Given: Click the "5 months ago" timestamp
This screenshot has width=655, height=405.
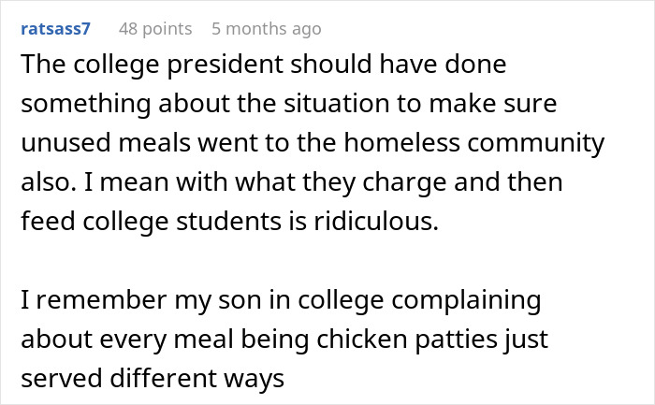Looking at the screenshot, I should tap(266, 29).
